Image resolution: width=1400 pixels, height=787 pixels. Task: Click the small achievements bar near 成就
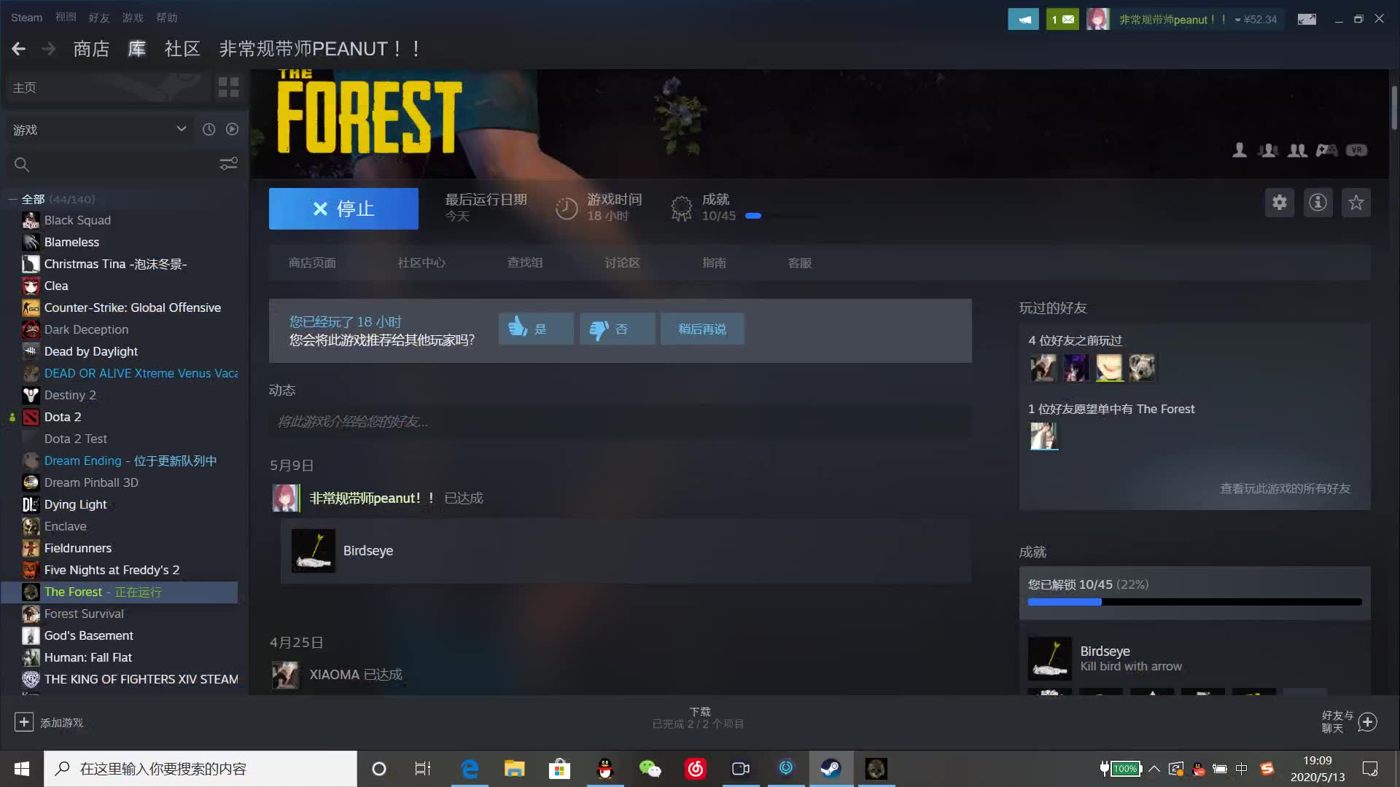(x=782, y=216)
